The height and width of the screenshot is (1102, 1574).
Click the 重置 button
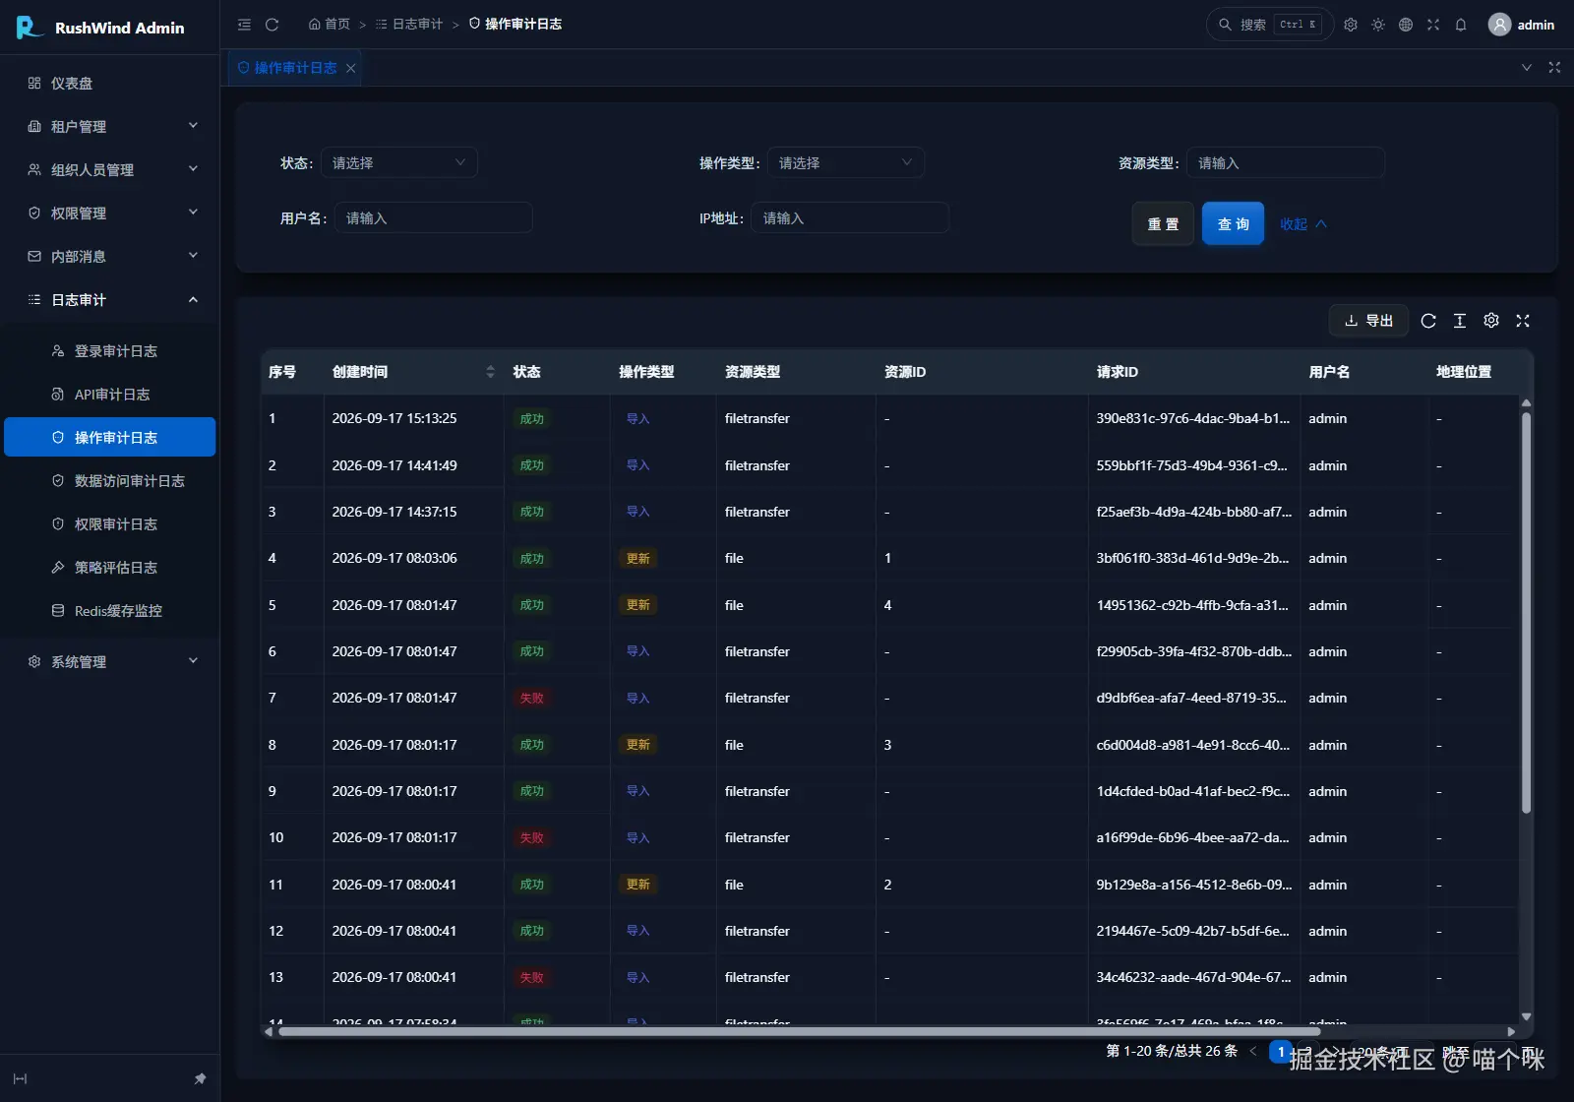coord(1163,223)
